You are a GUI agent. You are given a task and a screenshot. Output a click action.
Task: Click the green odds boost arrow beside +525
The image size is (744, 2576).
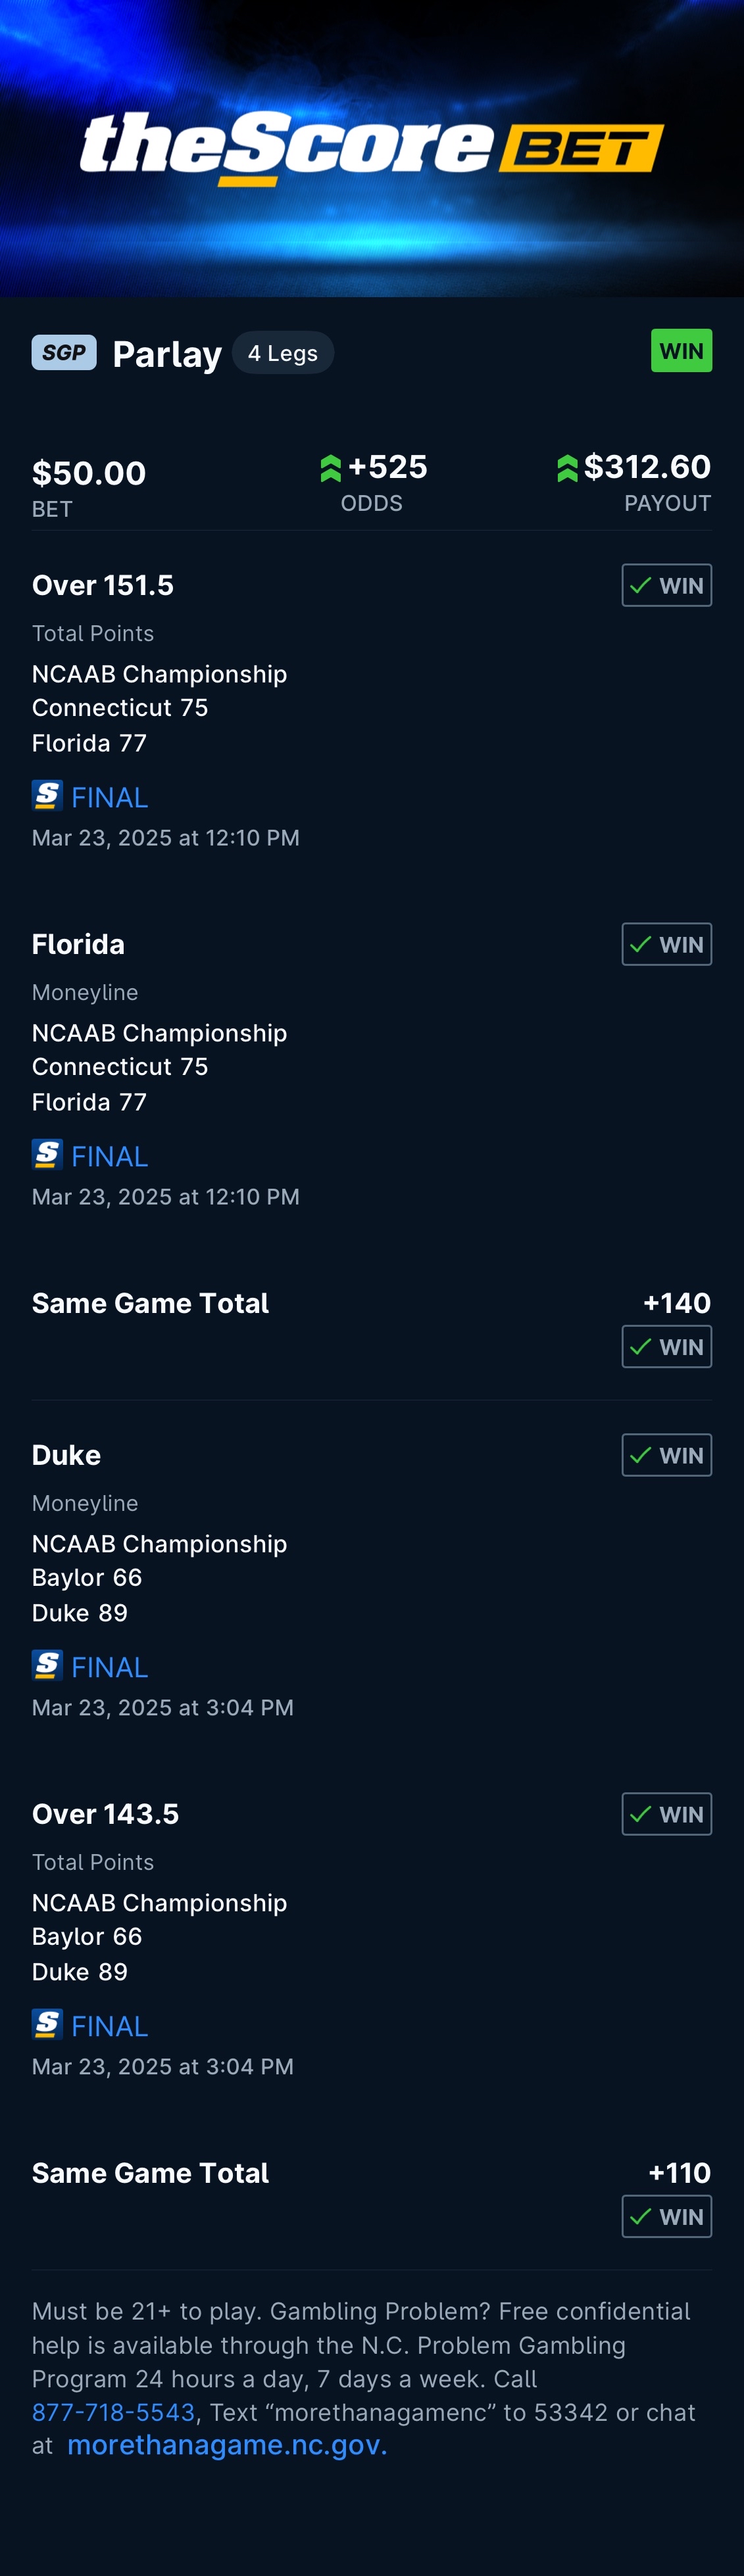pos(331,468)
